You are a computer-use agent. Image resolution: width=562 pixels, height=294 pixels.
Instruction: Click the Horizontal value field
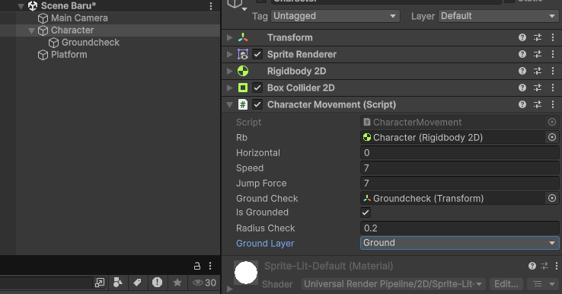(x=459, y=153)
